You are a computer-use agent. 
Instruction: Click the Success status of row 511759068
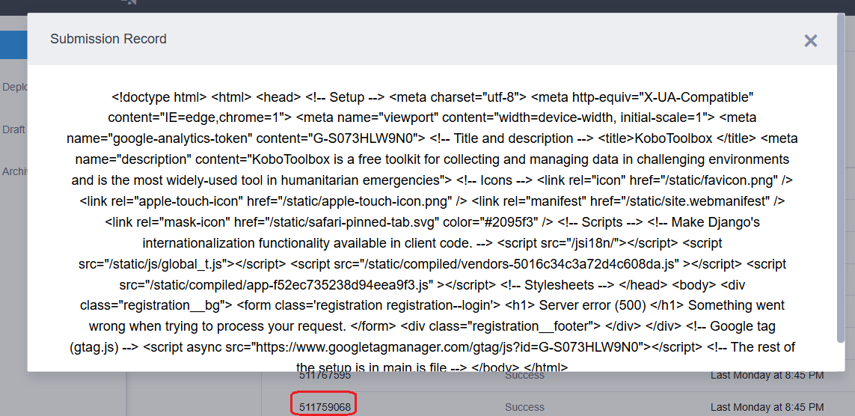coord(524,407)
